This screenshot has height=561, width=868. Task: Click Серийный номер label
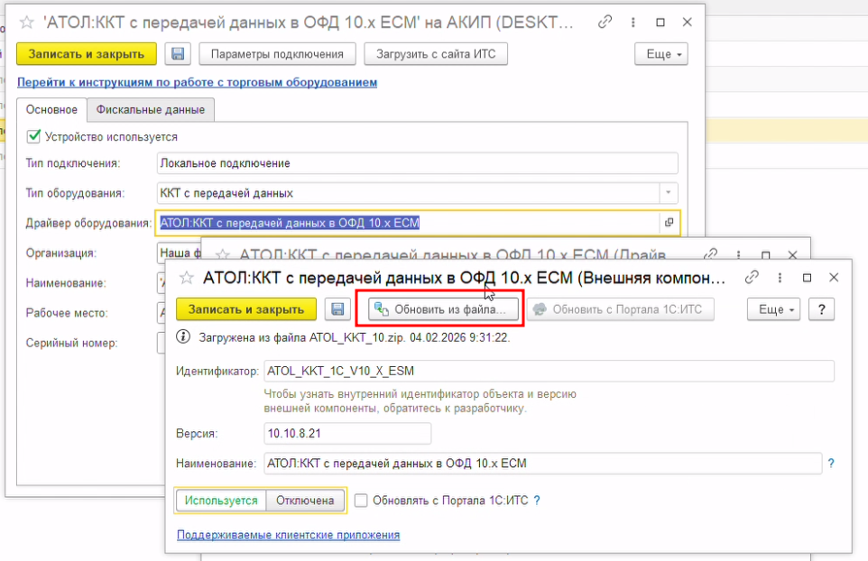click(71, 343)
